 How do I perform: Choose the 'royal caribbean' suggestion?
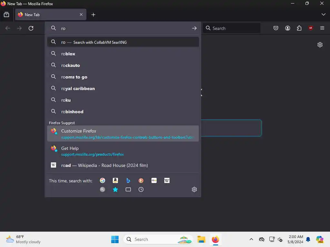[123, 88]
